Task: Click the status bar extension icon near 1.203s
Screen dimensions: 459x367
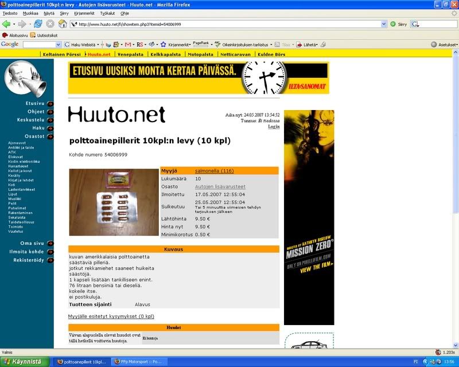Action: click(x=438, y=352)
